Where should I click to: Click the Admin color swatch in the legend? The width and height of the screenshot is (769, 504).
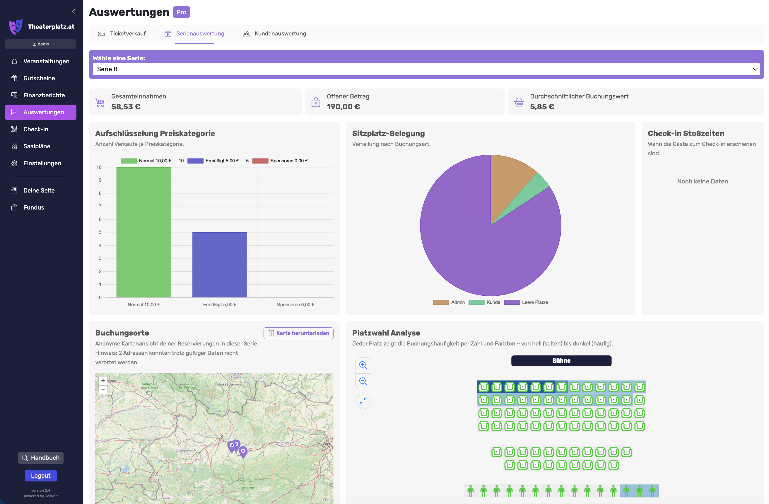[x=441, y=302]
